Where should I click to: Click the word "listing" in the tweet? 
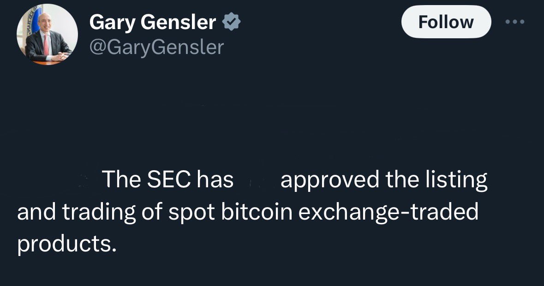coord(461,180)
